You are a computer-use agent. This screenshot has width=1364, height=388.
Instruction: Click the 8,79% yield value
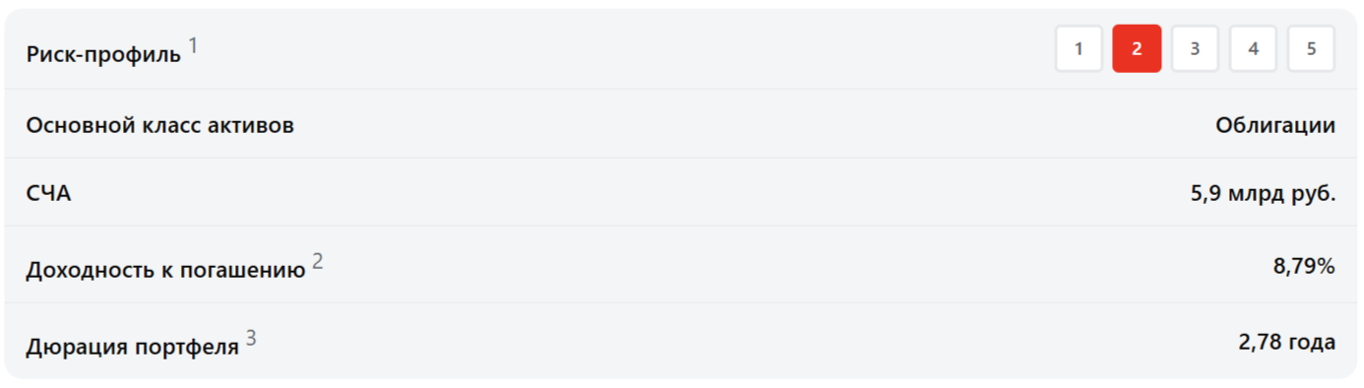tap(1304, 265)
